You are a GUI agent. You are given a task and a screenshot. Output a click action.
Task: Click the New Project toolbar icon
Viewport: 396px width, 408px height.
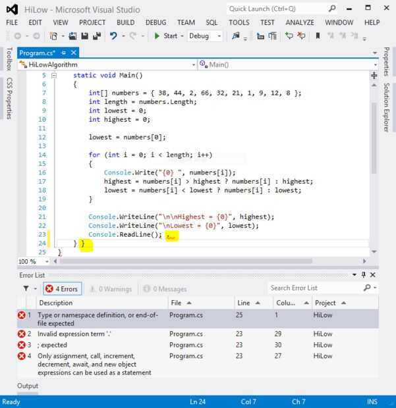tap(53, 36)
